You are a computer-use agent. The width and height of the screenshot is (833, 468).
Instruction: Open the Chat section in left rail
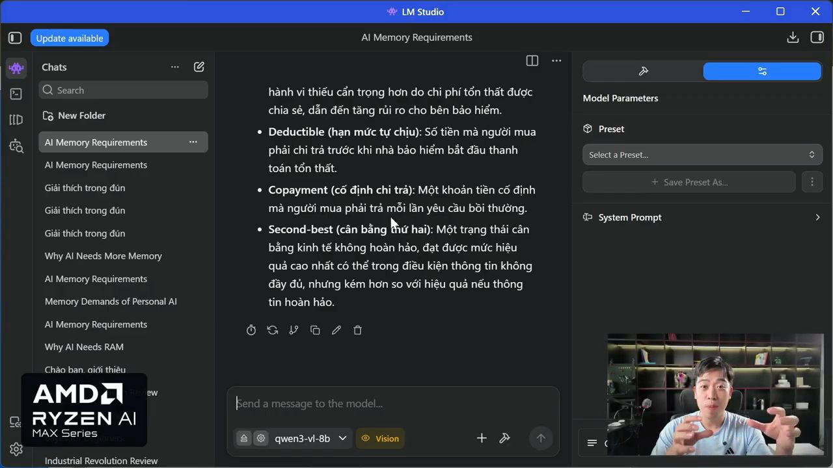tap(16, 68)
